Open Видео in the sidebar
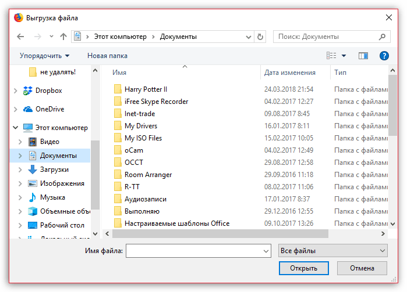 (x=44, y=142)
